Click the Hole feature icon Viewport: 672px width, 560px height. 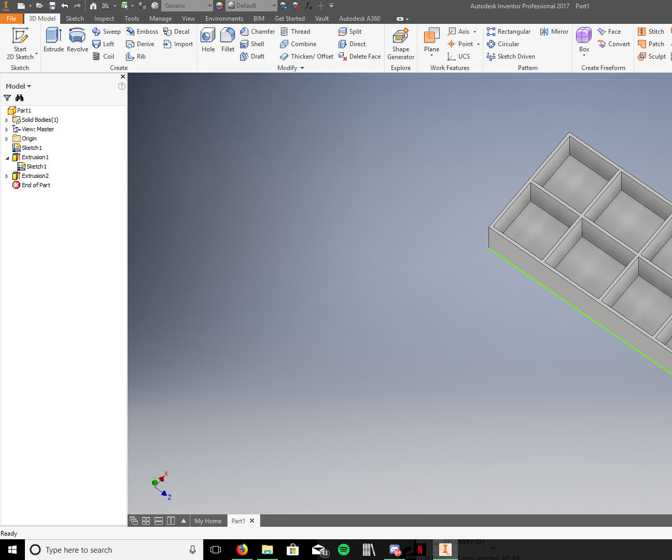click(x=208, y=40)
